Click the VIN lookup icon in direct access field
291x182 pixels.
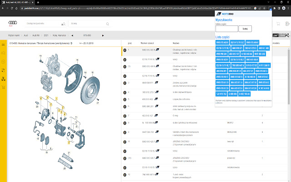63,24
